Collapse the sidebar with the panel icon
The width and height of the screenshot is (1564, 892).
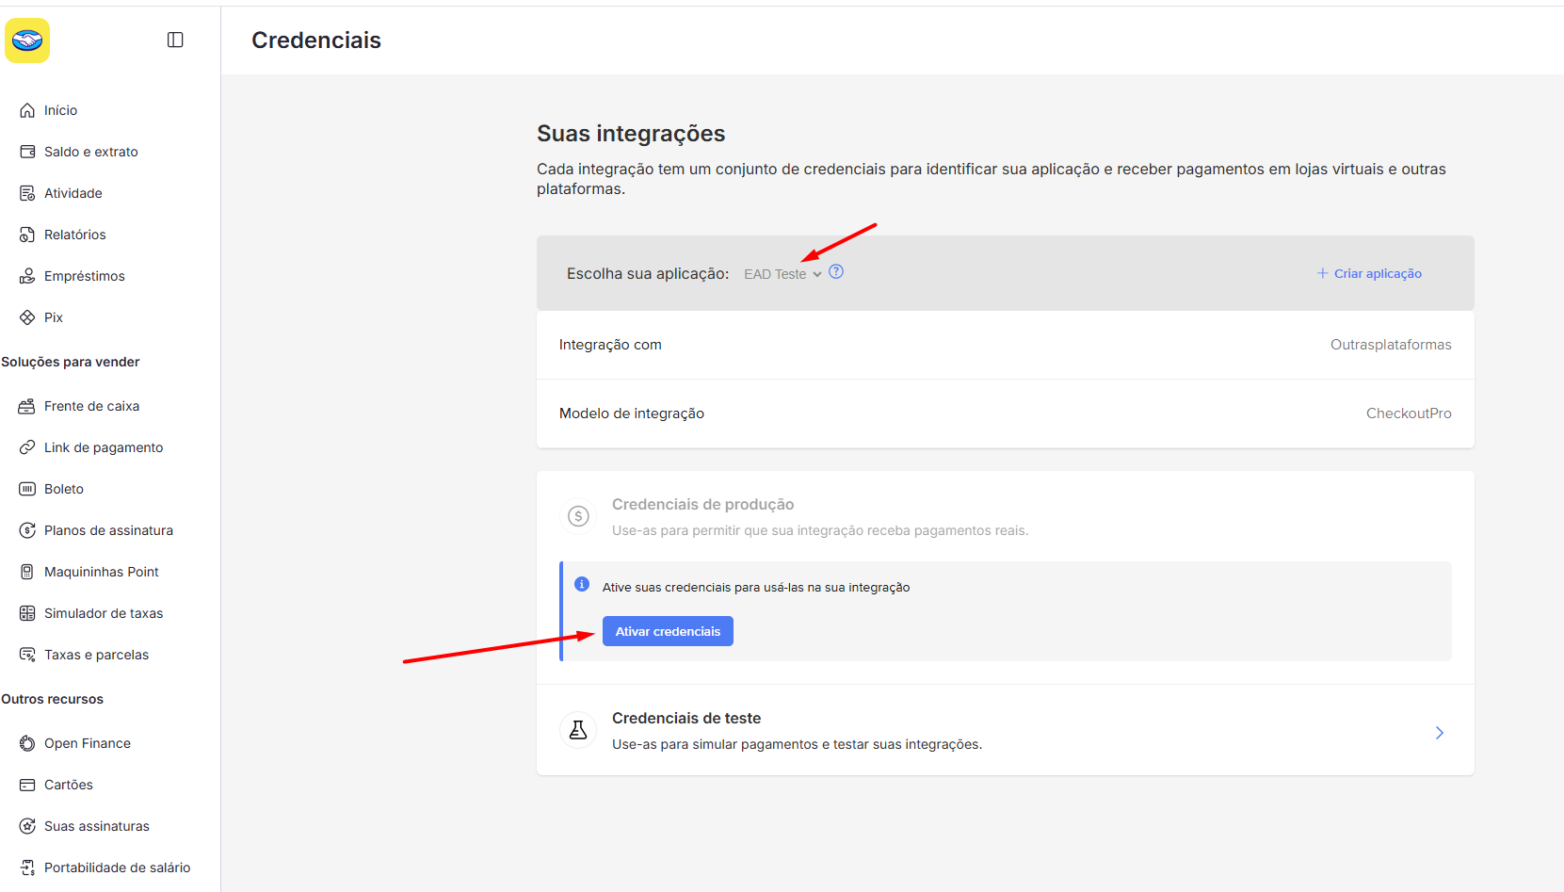pyautogui.click(x=175, y=40)
